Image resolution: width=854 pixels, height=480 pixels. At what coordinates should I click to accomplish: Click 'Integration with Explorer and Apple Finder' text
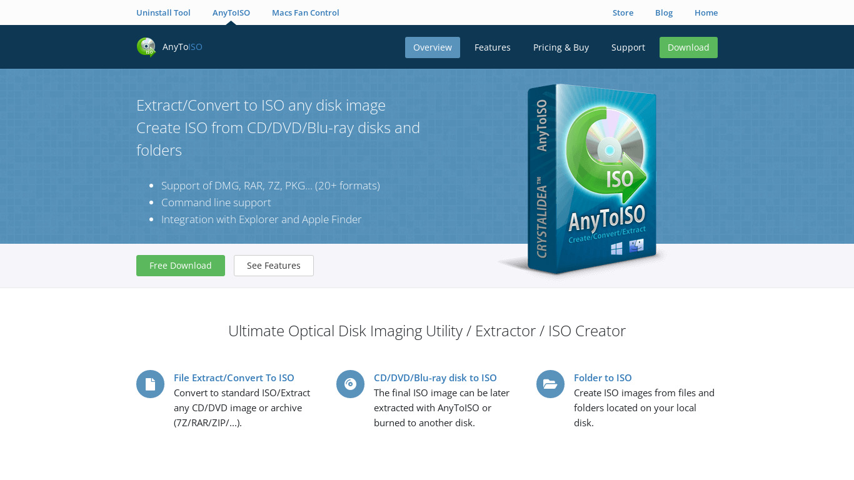coord(261,219)
